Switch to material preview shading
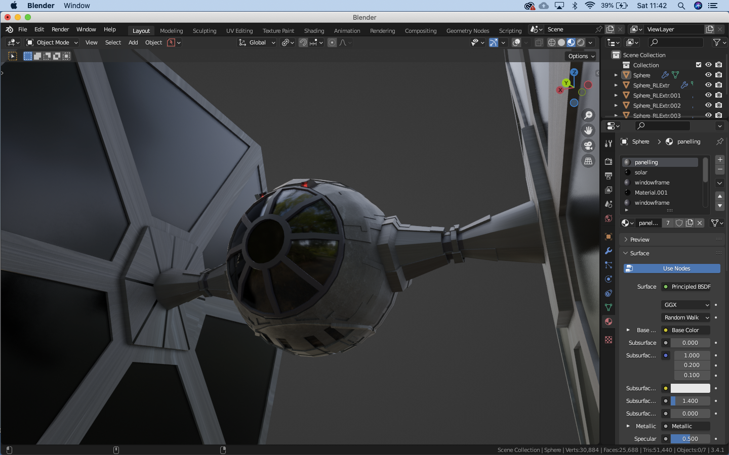 (x=571, y=42)
